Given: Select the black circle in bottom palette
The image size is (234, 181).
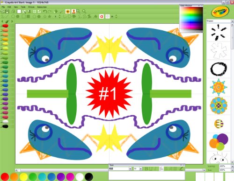Looking at the screenshot, I should (x=89, y=177).
